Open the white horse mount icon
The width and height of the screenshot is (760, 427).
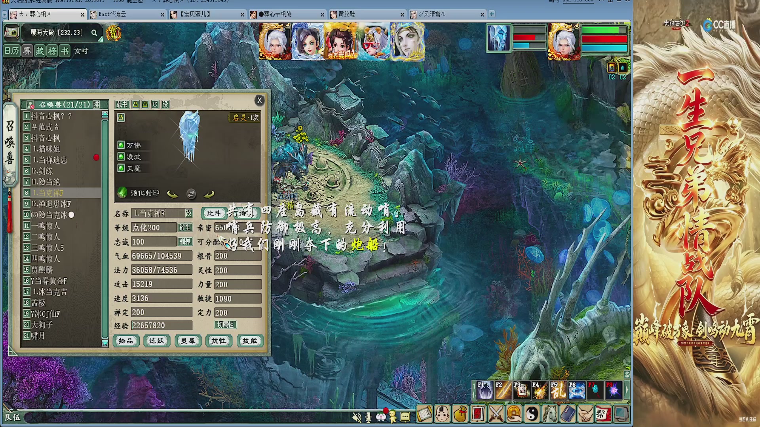pyautogui.click(x=550, y=414)
